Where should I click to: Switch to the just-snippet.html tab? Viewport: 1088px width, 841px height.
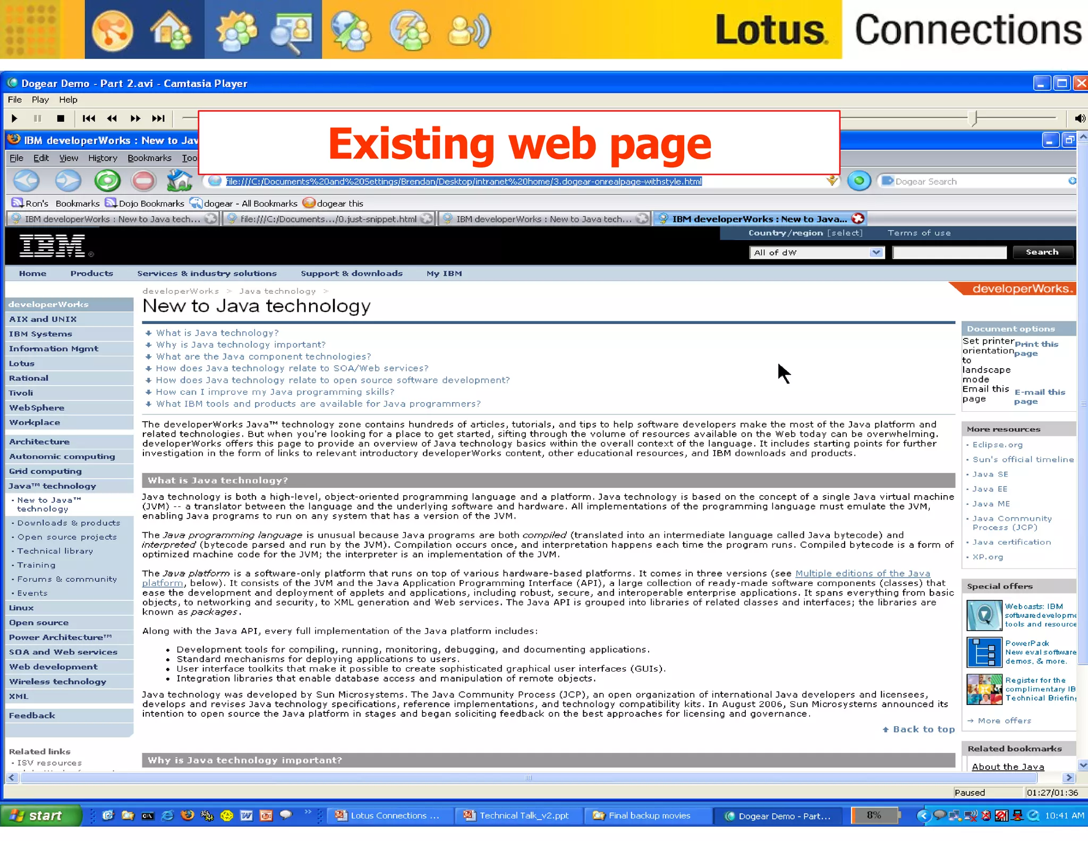pos(328,219)
